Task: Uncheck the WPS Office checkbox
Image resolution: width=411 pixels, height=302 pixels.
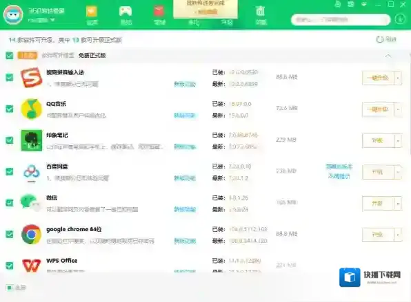Action: 10,266
